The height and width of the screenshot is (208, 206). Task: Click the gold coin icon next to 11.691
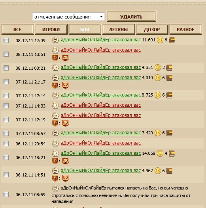coord(160,40)
